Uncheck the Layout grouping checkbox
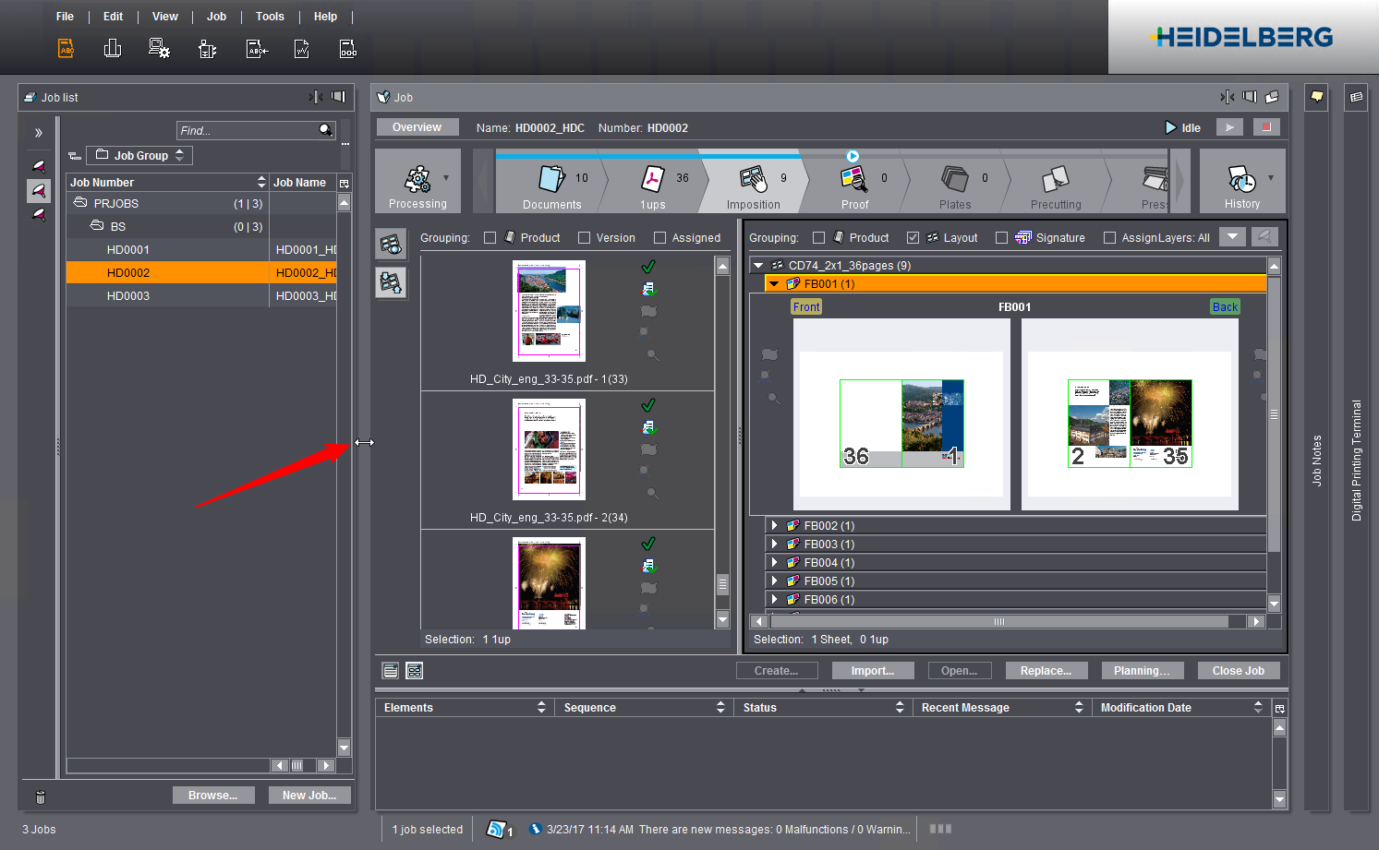Image resolution: width=1379 pixels, height=850 pixels. [x=913, y=237]
